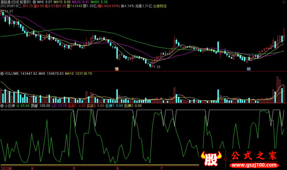Click the 反弹2: 0.00 indicator value
The height and width of the screenshot is (170, 287).
(x=133, y=106)
